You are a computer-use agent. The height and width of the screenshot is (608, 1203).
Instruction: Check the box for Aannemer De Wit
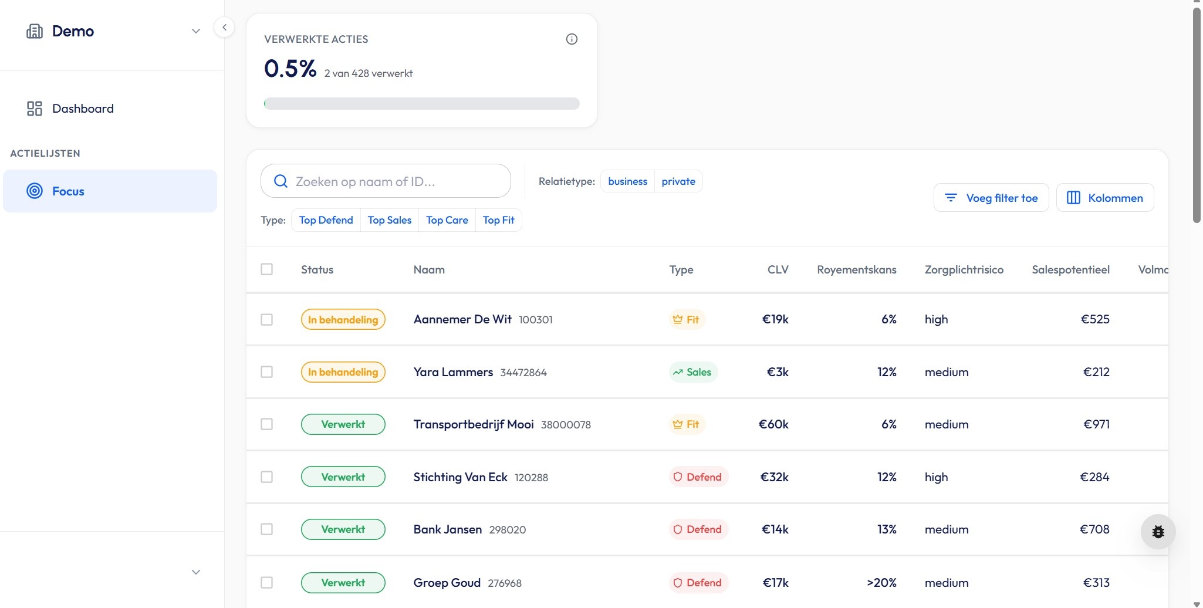pyautogui.click(x=267, y=319)
